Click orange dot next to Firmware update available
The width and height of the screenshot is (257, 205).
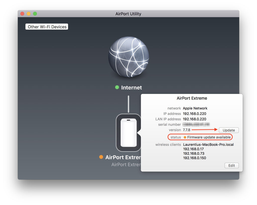tap(185, 137)
